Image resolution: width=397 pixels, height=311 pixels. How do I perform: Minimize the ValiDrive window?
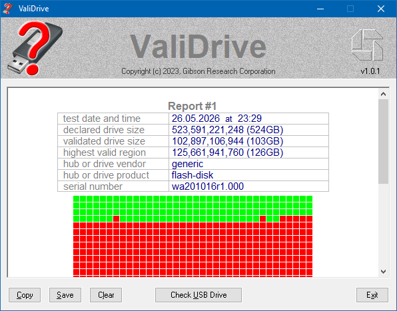tap(320, 9)
